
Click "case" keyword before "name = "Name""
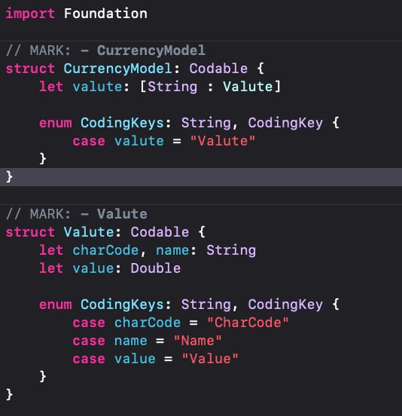tap(89, 341)
